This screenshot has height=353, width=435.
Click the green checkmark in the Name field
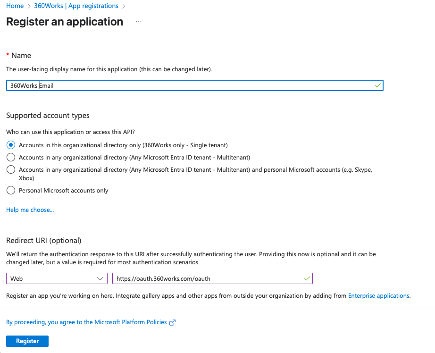pyautogui.click(x=377, y=85)
